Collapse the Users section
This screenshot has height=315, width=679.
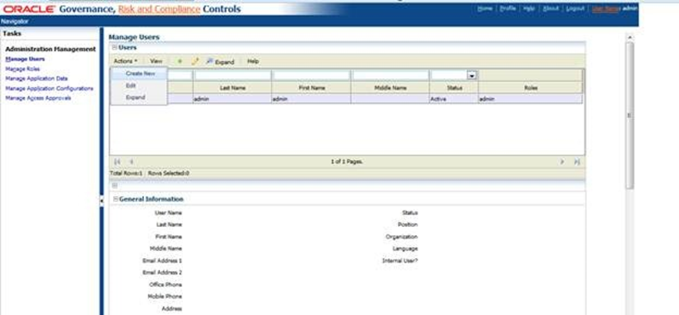pyautogui.click(x=115, y=47)
